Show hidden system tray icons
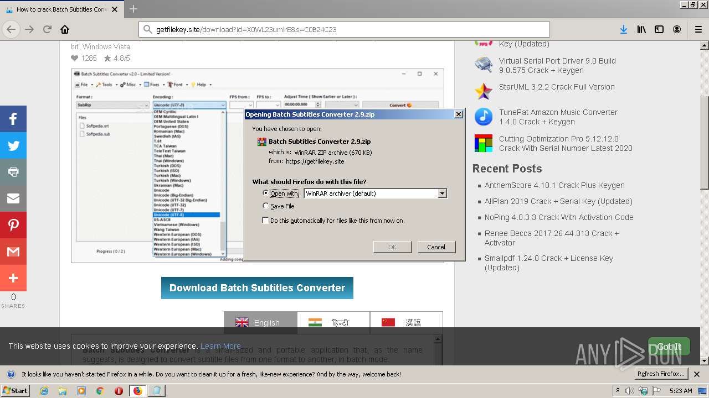709x398 pixels. click(x=618, y=391)
